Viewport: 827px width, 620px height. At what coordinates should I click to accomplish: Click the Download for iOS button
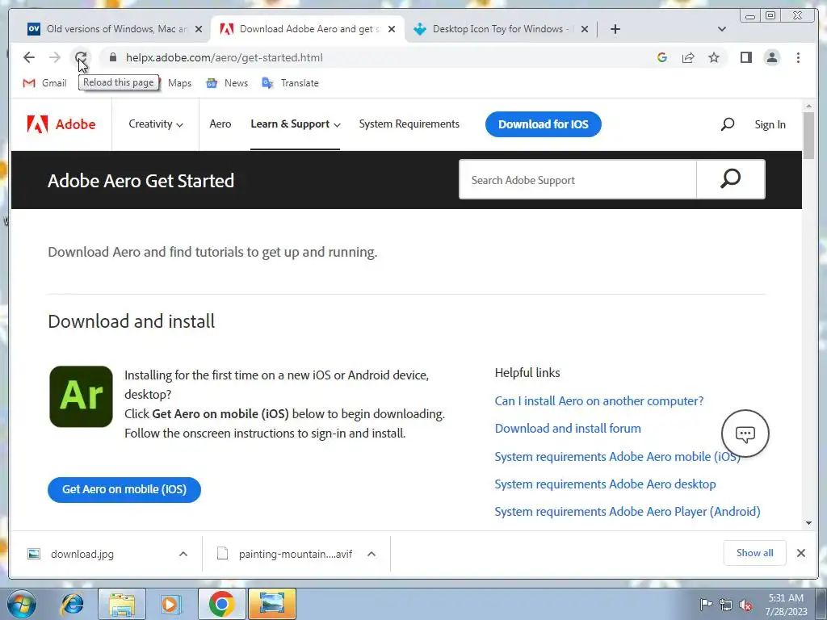(x=544, y=124)
